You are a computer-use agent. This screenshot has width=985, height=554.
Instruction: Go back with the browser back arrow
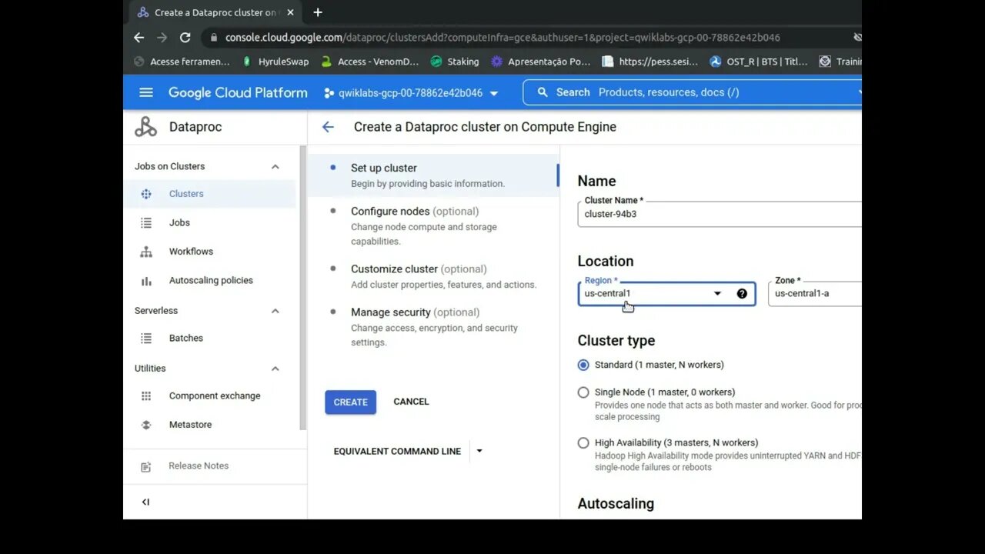tap(139, 37)
